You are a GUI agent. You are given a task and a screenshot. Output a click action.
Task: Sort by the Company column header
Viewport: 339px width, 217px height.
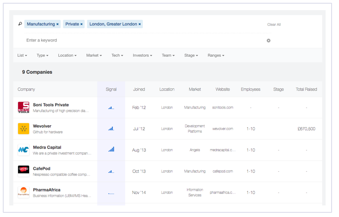point(26,90)
